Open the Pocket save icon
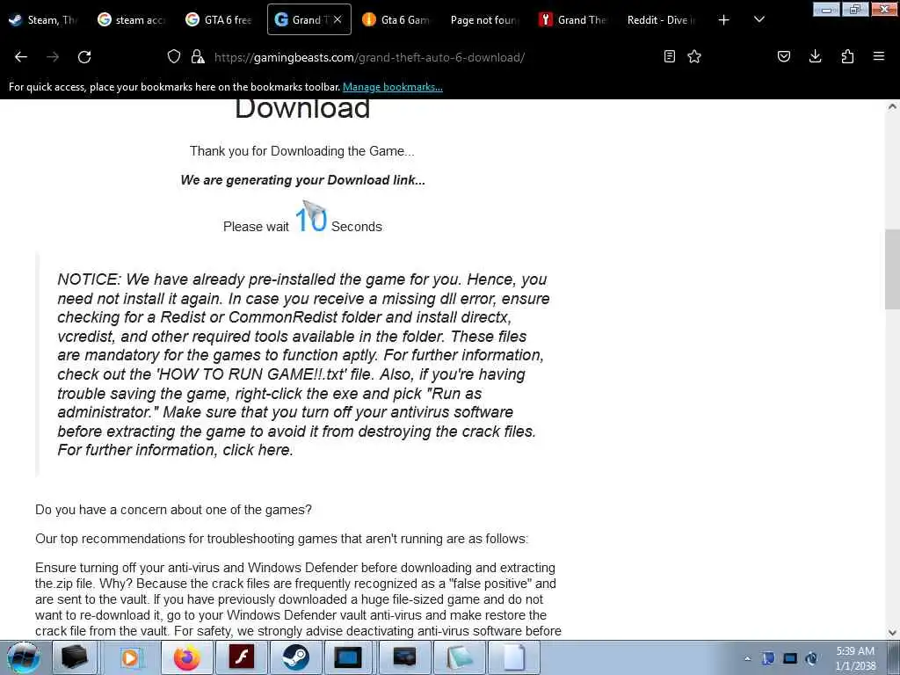The image size is (900, 675). click(x=783, y=56)
